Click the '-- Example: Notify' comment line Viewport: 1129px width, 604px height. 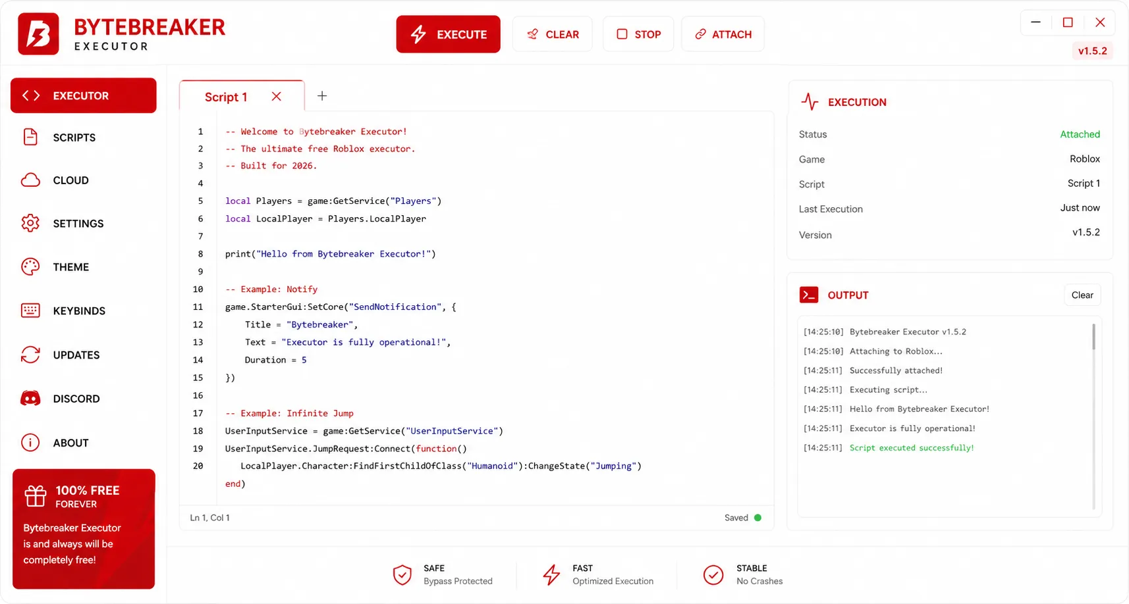(x=271, y=289)
